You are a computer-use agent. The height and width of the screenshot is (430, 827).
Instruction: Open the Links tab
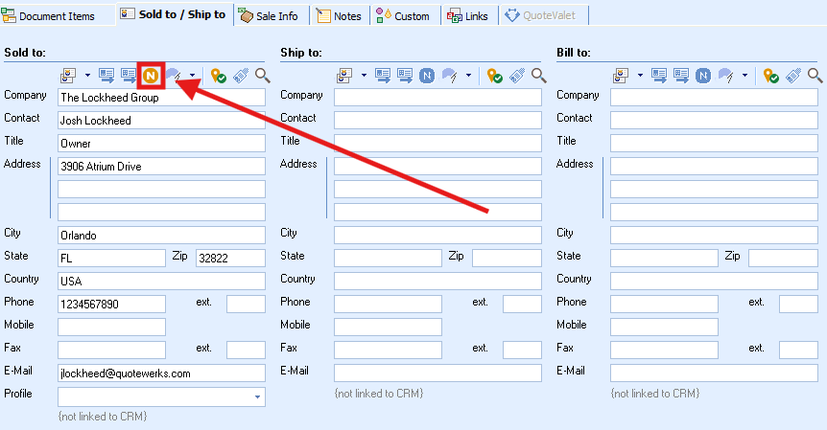tap(468, 15)
